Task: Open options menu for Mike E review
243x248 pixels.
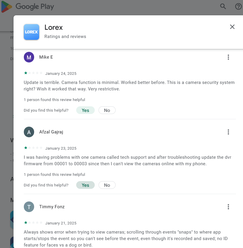Action: point(228,57)
